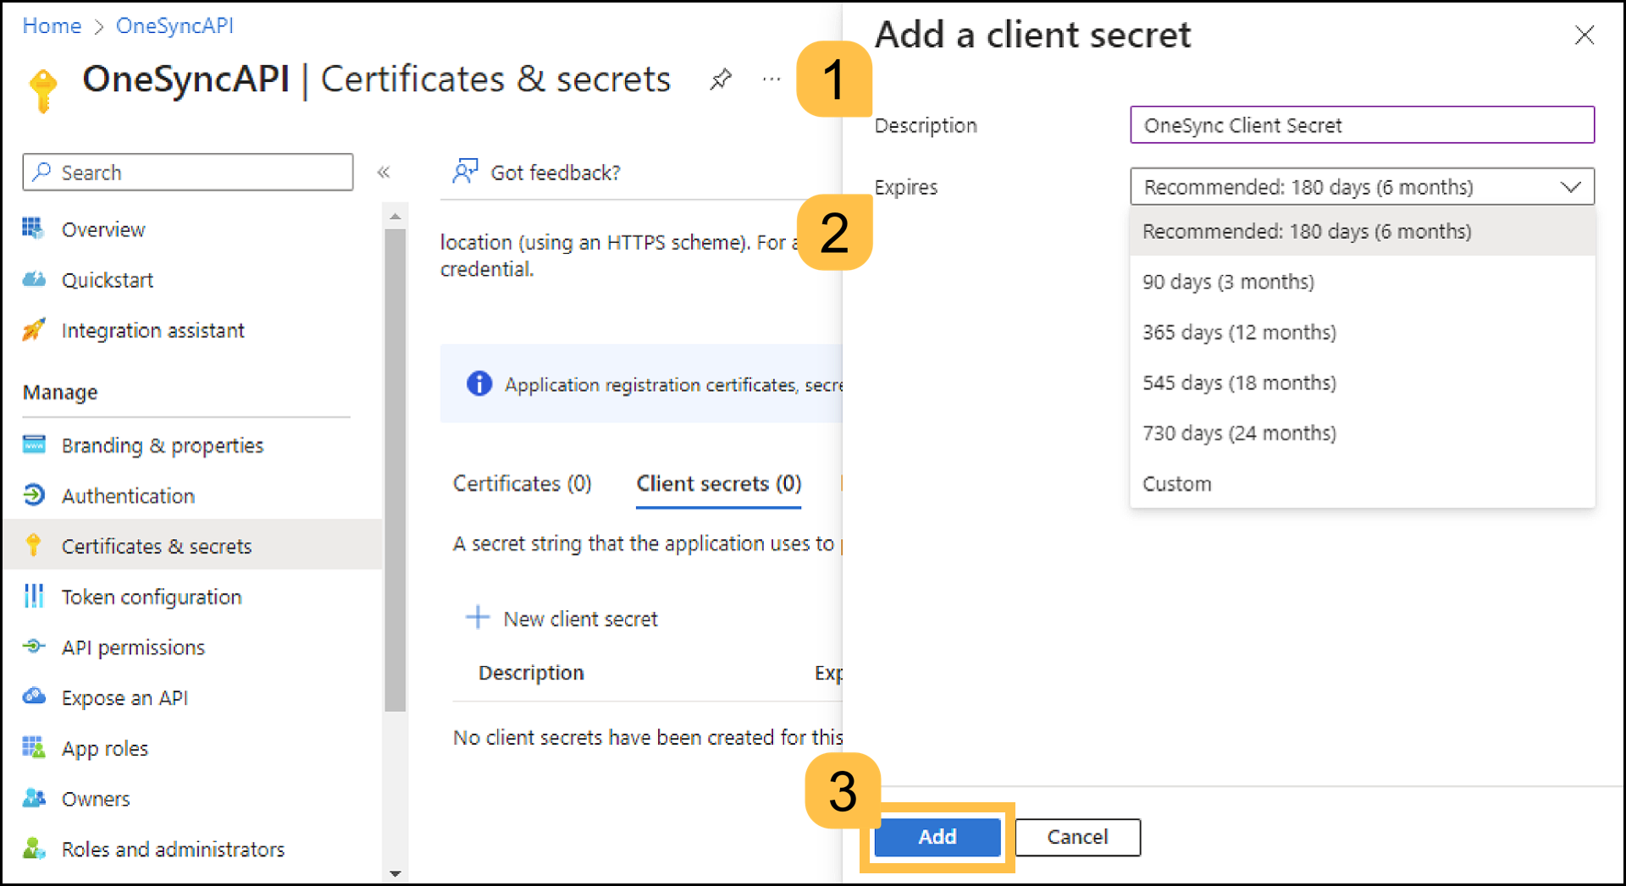
Task: Select the Owners sidebar entry
Action: pos(96,798)
